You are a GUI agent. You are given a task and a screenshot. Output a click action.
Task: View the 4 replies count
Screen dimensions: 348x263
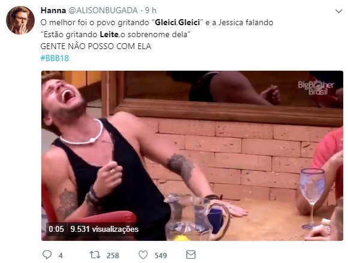60,255
